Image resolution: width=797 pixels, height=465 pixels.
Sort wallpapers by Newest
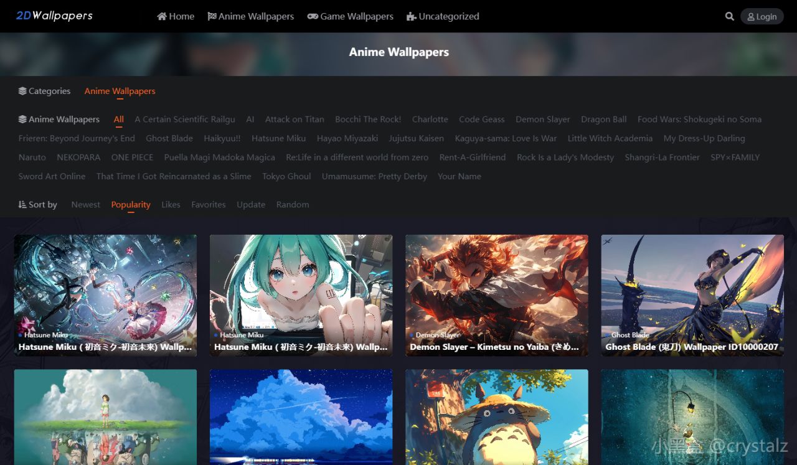pyautogui.click(x=86, y=205)
